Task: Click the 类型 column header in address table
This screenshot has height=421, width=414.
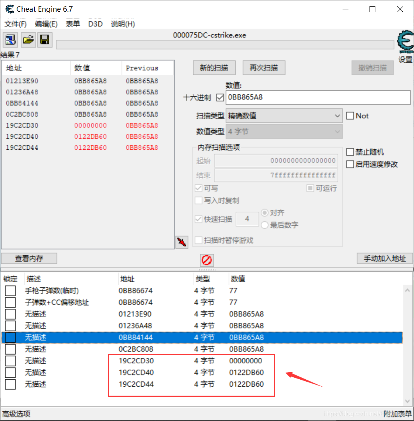Action: click(x=211, y=279)
